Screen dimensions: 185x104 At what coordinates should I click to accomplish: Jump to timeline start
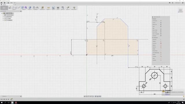tap(1, 99)
